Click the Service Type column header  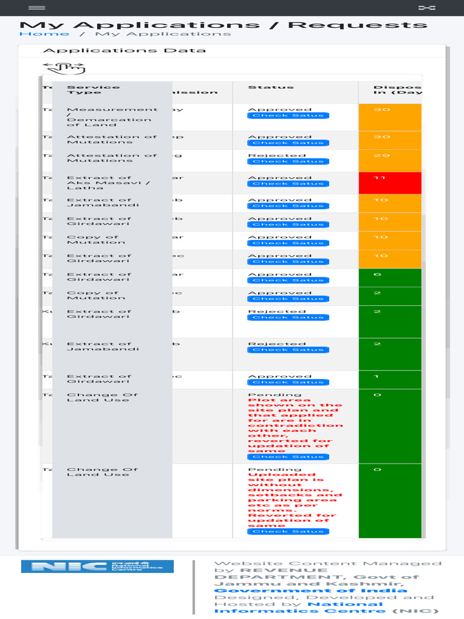pyautogui.click(x=112, y=92)
